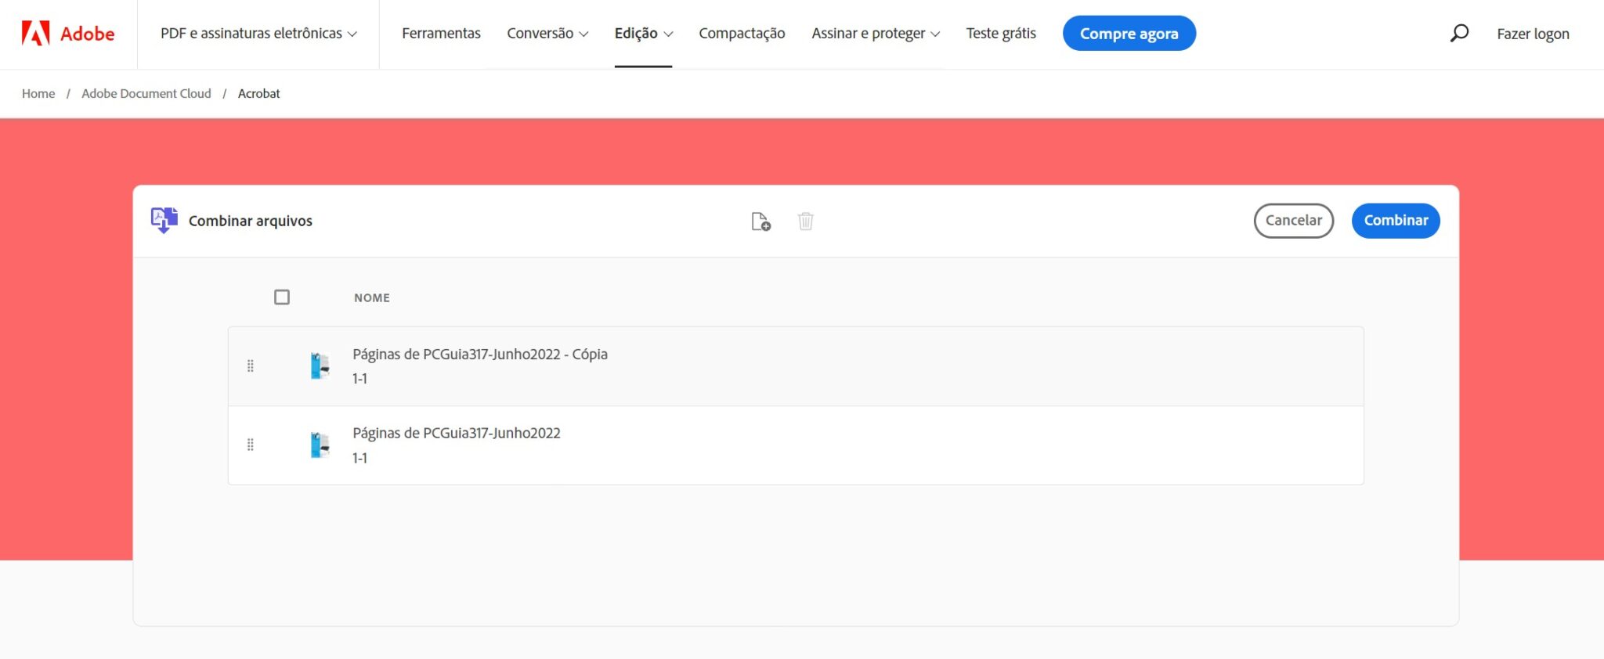This screenshot has width=1604, height=659.
Task: Click the Compre agora button
Action: click(x=1129, y=34)
